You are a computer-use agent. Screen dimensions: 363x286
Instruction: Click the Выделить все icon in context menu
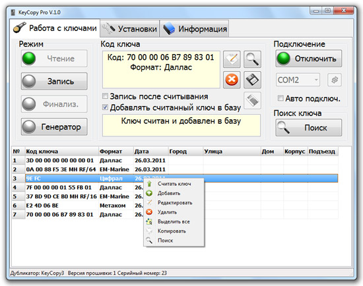tap(149, 221)
